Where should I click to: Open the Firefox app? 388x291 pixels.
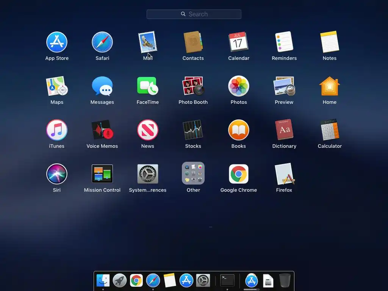click(x=285, y=174)
